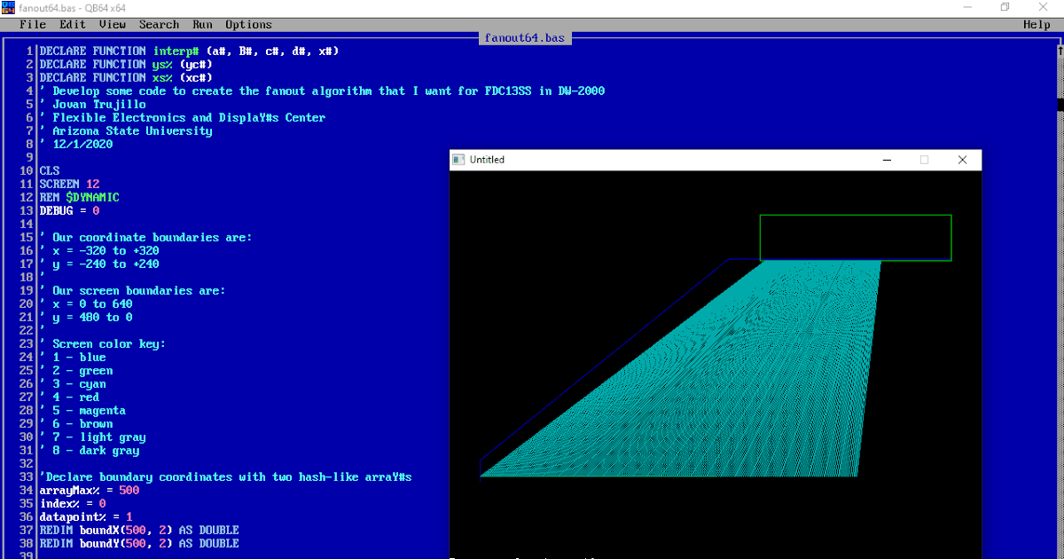Click the QB64 icon in the title bar
The width and height of the screenshot is (1064, 559).
pos(9,7)
